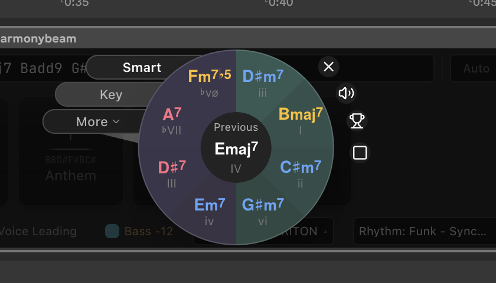Expand the More dropdown

coord(98,121)
